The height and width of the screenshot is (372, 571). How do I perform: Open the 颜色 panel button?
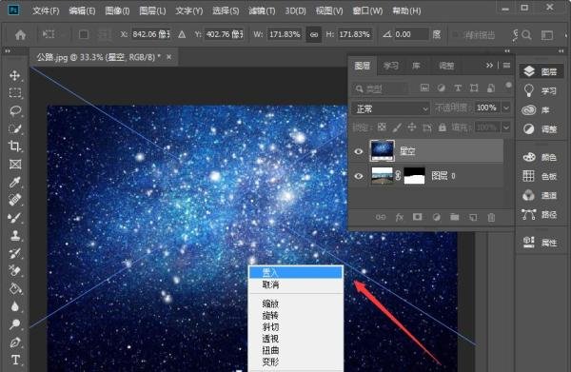click(541, 157)
